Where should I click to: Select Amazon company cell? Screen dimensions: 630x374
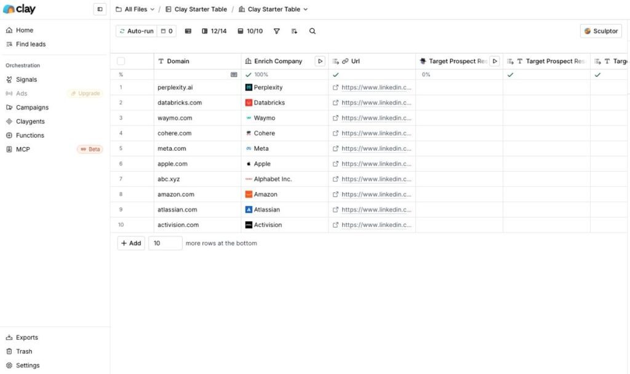click(x=285, y=194)
